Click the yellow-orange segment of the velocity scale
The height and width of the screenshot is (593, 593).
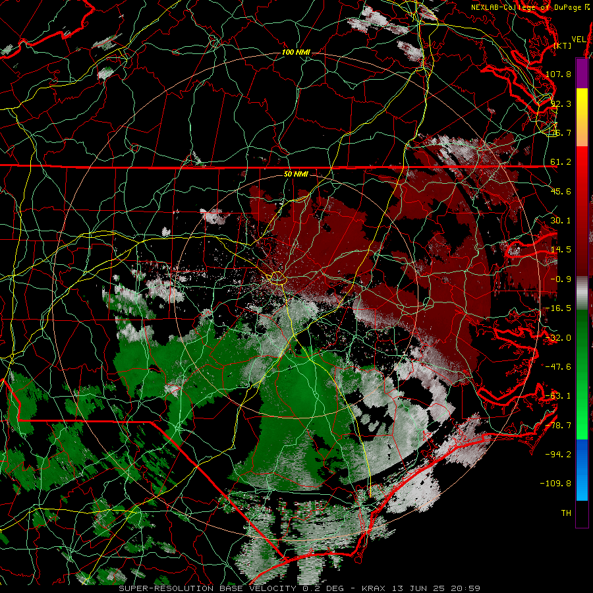(582, 117)
